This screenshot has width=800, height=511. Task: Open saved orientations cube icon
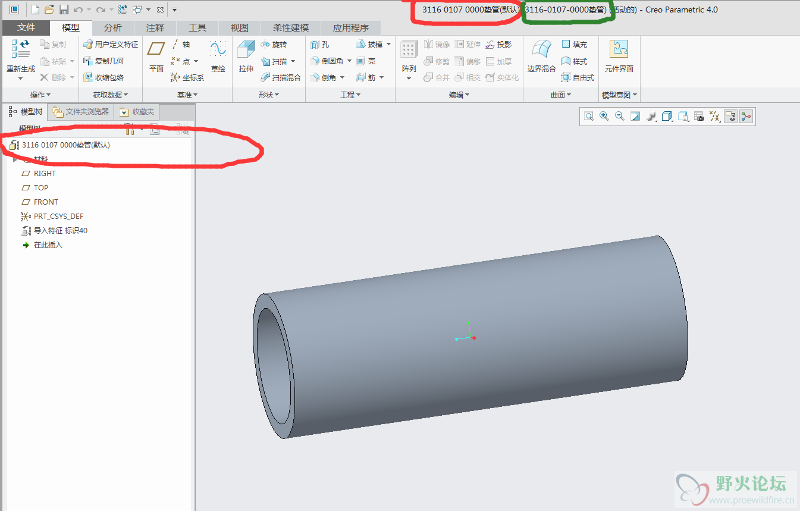[x=667, y=117]
